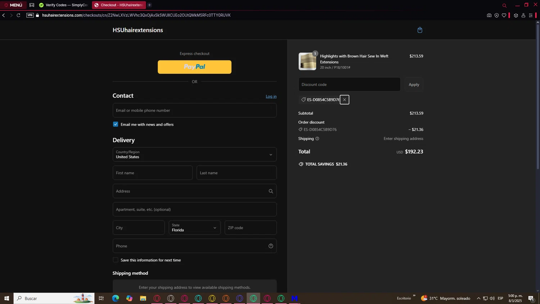Open the Windows Start menu
Screen dimensions: 540x304
[x=6, y=298]
